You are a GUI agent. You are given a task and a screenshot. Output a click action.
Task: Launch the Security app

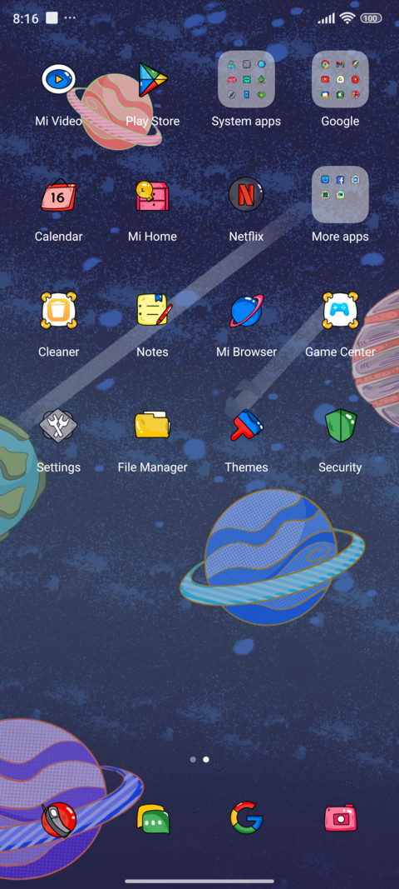coord(340,426)
